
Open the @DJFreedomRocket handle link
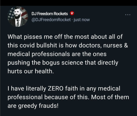pos(51,20)
